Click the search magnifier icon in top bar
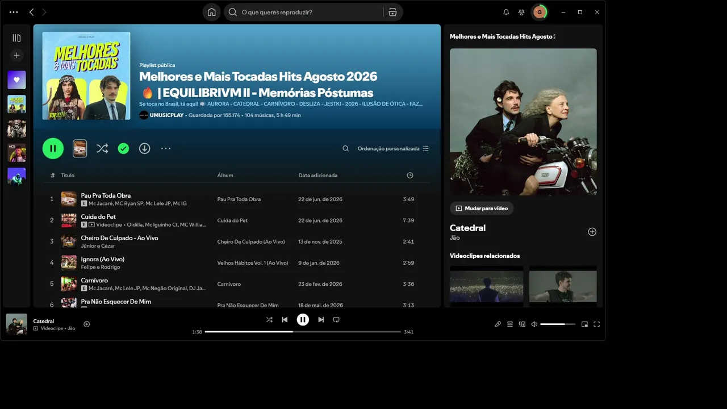Viewport: 727px width, 409px height. tap(233, 12)
